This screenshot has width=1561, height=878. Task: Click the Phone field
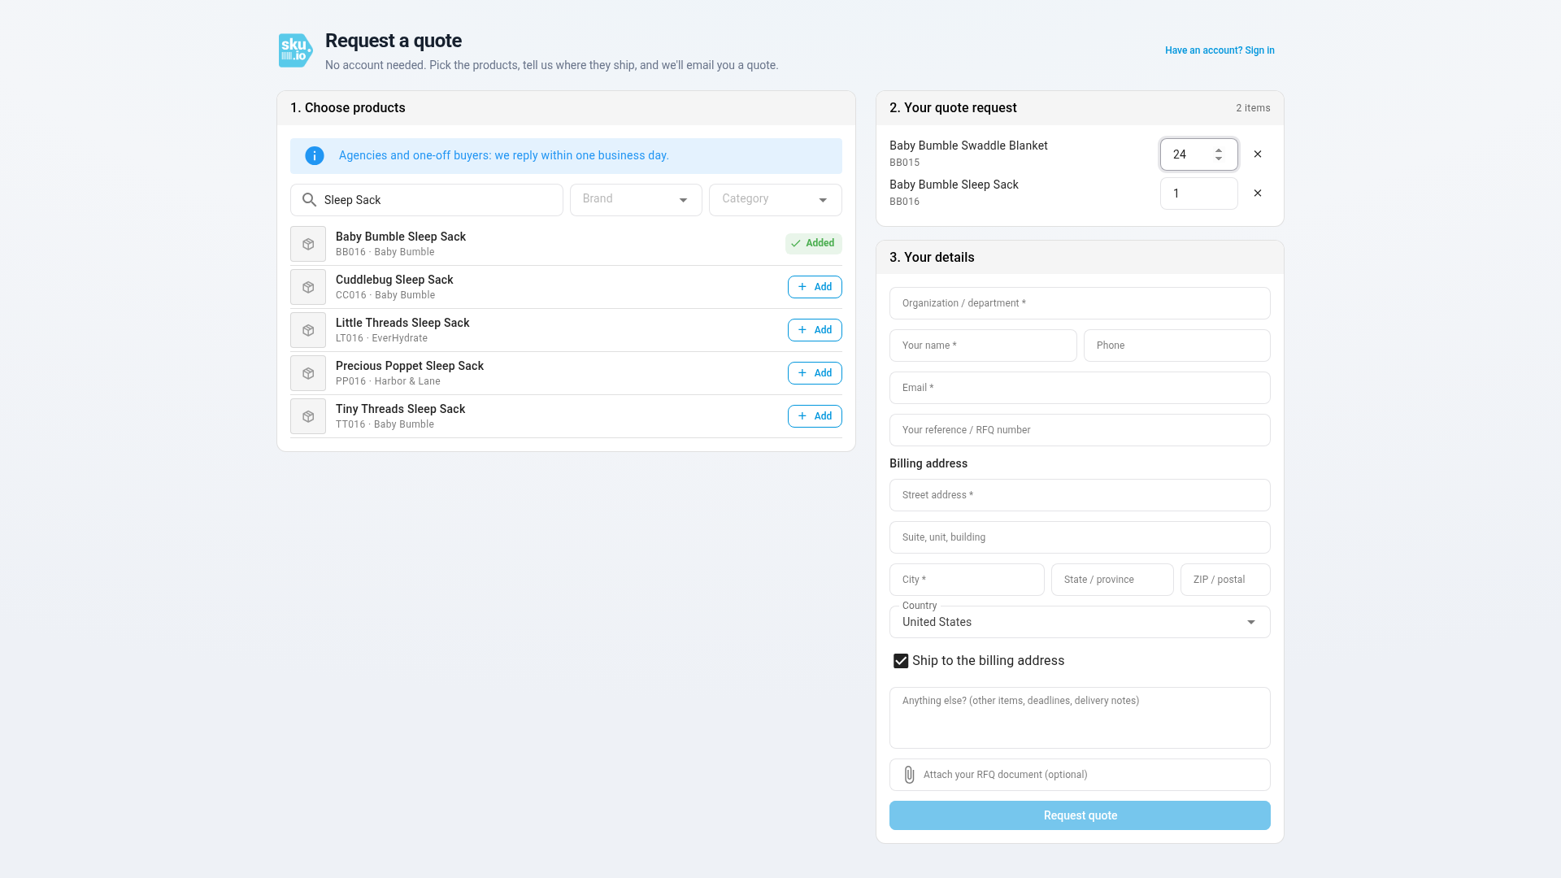click(1176, 346)
